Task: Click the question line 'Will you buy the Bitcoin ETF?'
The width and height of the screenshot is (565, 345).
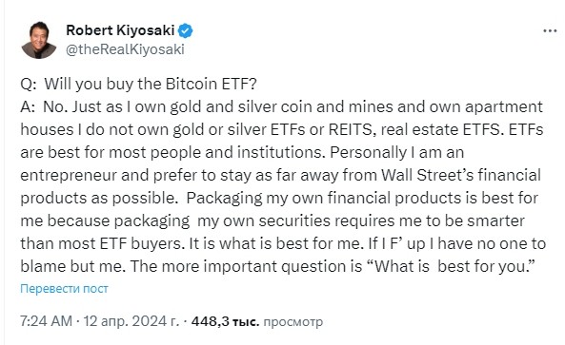Action: 151,84
